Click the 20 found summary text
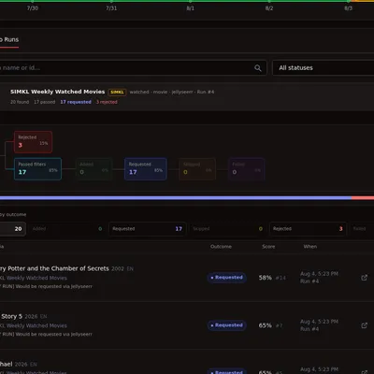374x374 pixels. point(20,102)
